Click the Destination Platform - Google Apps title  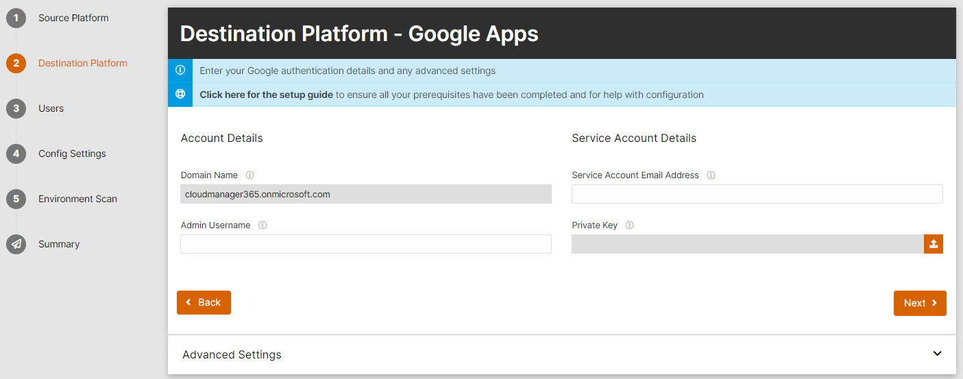pyautogui.click(x=359, y=34)
